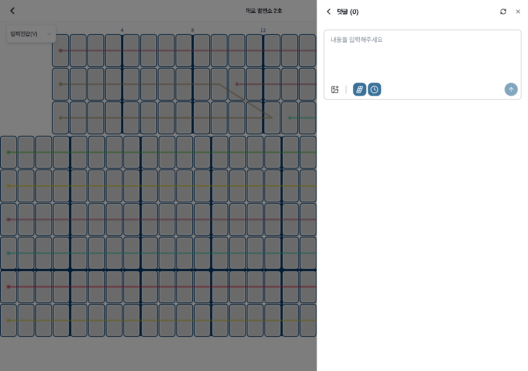Click the tan string arrowhead in third row
The height and width of the screenshot is (371, 528).
click(x=60, y=118)
